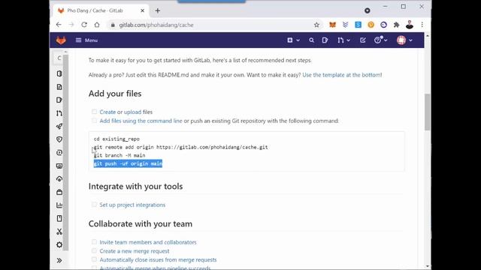Open Analytics chart sidebar icon

[59, 205]
